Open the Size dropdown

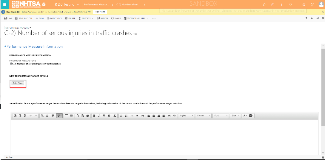[235, 116]
